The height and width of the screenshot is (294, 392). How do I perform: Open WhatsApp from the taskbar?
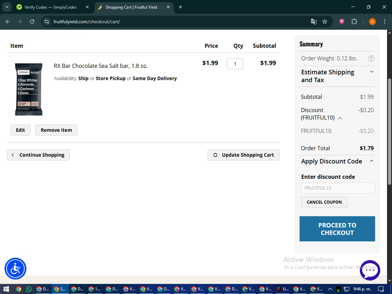[x=29, y=289]
